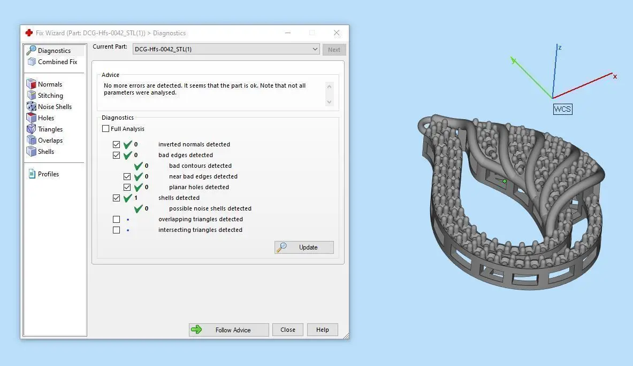The height and width of the screenshot is (366, 633).
Task: Open the Diagnostics page in sidebar
Action: [x=54, y=50]
